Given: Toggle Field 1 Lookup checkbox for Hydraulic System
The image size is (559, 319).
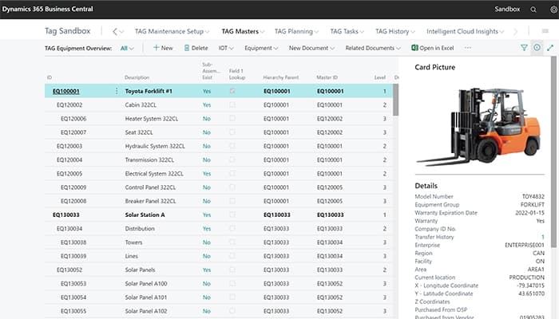Looking at the screenshot, I should click(232, 146).
